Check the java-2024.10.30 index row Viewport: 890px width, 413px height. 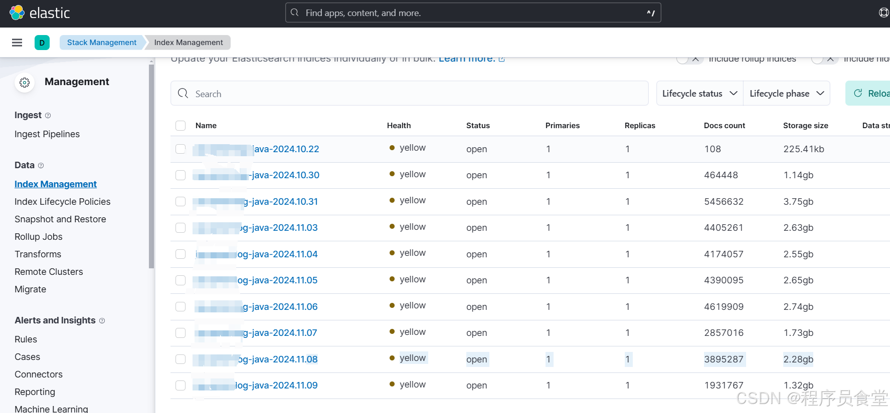coord(181,175)
